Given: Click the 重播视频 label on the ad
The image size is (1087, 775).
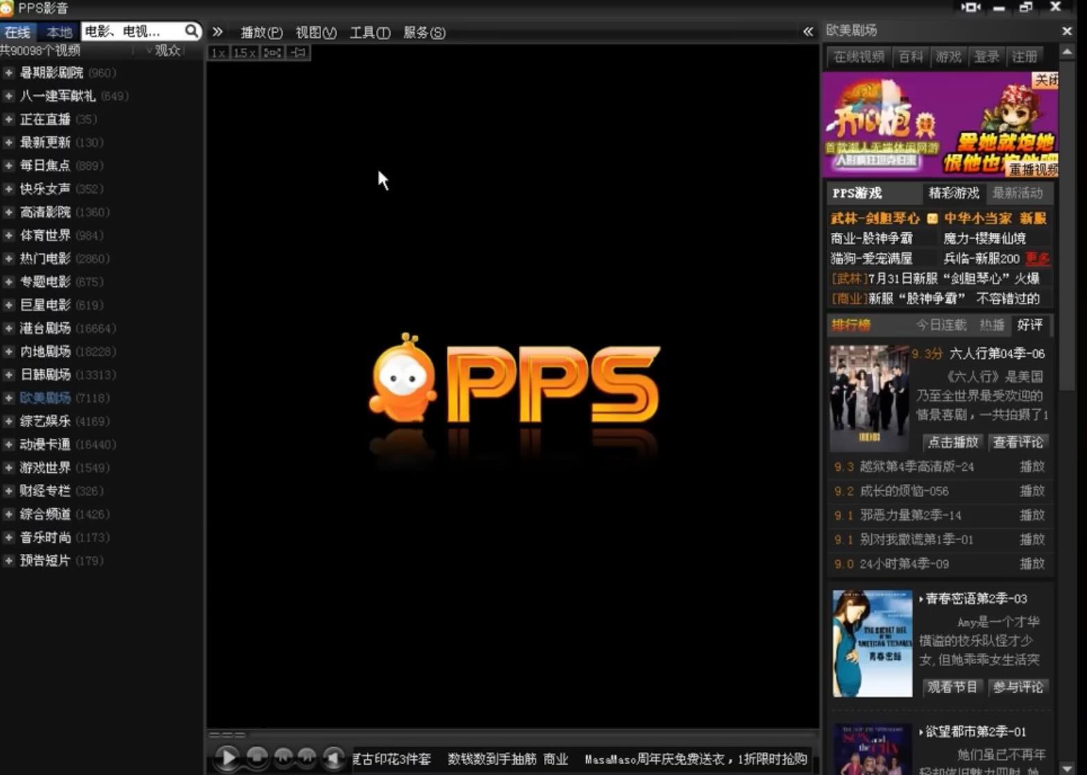Looking at the screenshot, I should [x=1033, y=169].
